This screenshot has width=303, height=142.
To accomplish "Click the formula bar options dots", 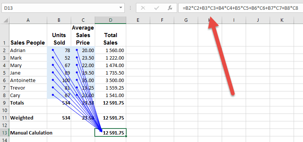I will click(130, 8).
